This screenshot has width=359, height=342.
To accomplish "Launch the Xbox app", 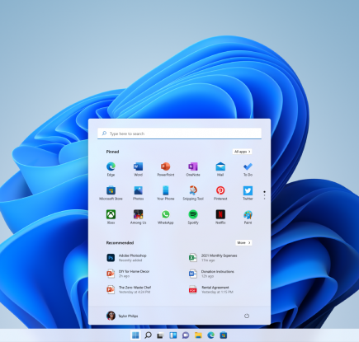I will [x=111, y=217].
